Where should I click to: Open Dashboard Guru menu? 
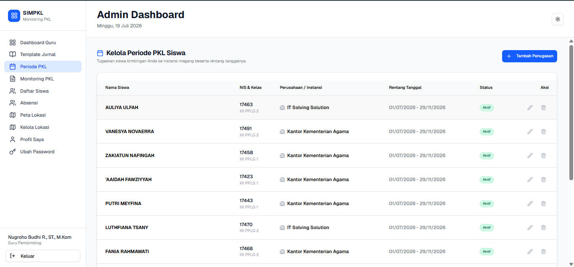(x=43, y=43)
